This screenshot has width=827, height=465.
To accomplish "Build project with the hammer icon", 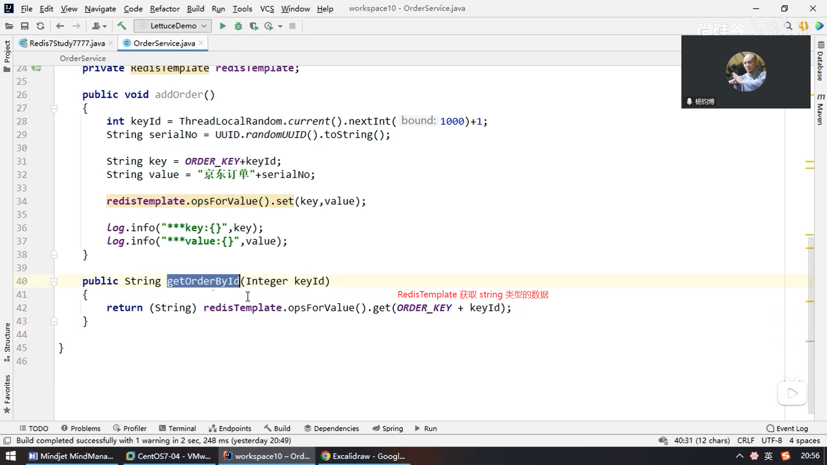I will coord(122,26).
